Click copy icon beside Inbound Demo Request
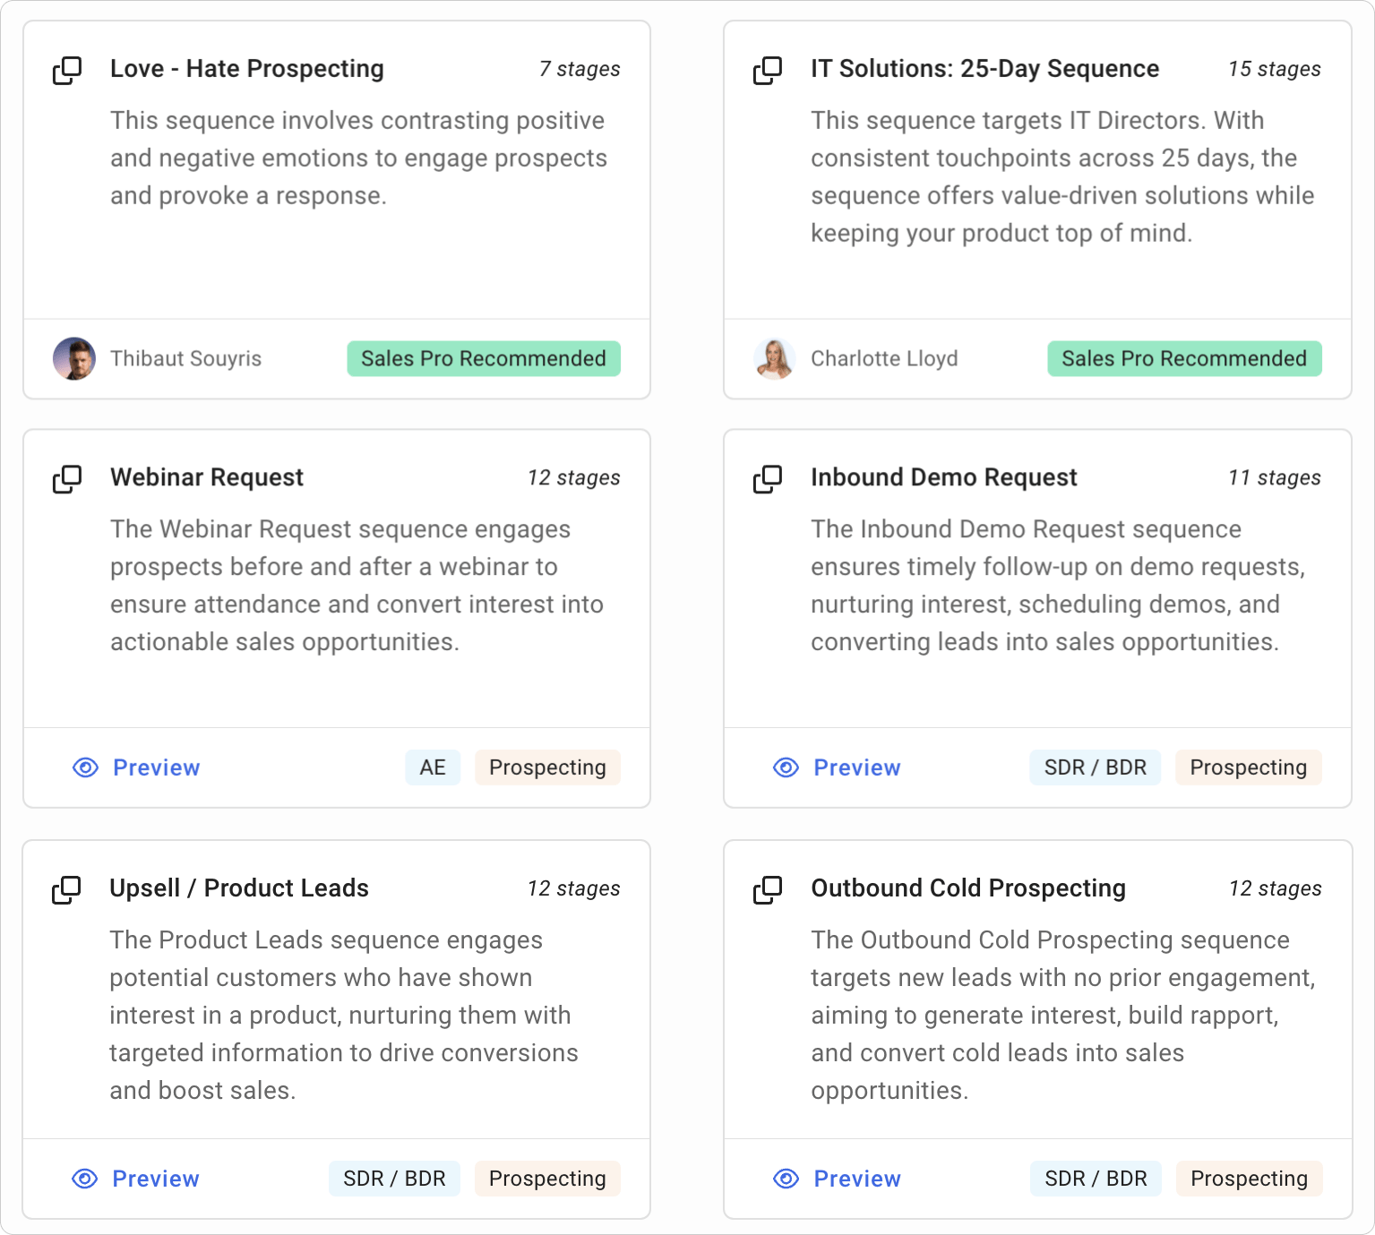This screenshot has height=1235, width=1375. click(768, 479)
